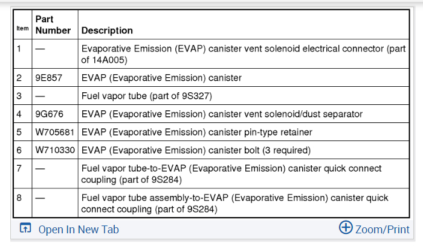
Task: Click the Zoom/Print magnifier plus icon
Action: (x=346, y=227)
